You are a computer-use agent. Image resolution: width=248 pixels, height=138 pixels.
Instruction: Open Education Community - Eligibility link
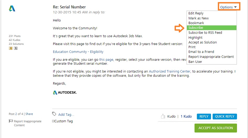pos(78,52)
